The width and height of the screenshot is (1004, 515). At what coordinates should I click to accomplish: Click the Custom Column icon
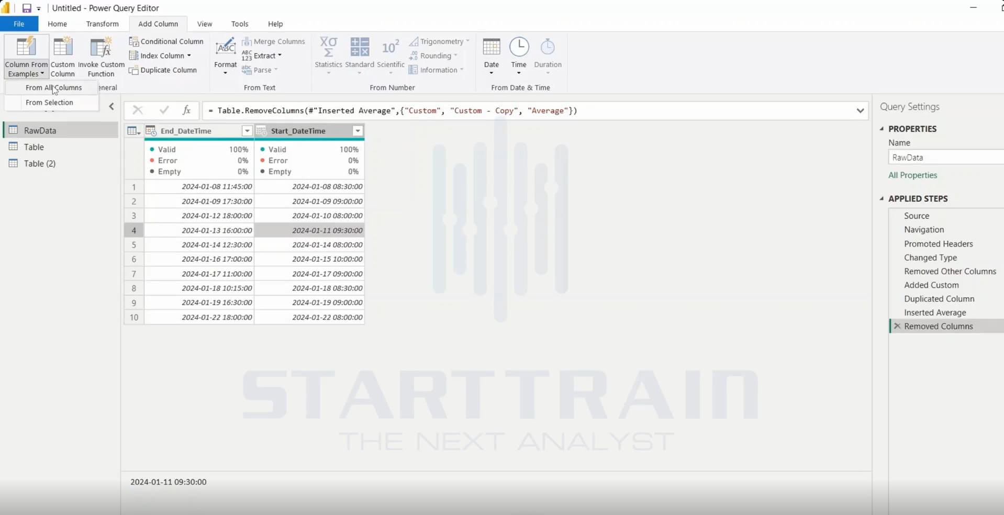tap(63, 47)
